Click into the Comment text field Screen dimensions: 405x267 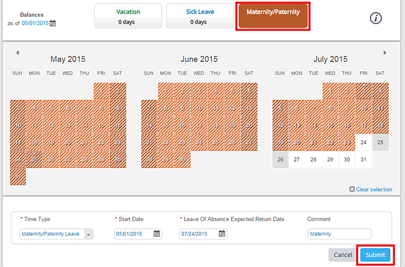(340, 234)
